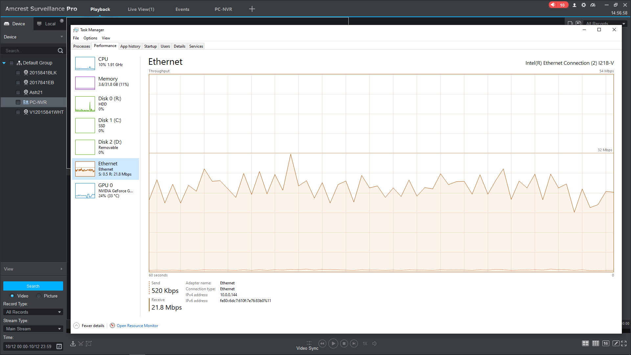This screenshot has height=355, width=631.
Task: Click the Fewer details button text
Action: [93, 326]
